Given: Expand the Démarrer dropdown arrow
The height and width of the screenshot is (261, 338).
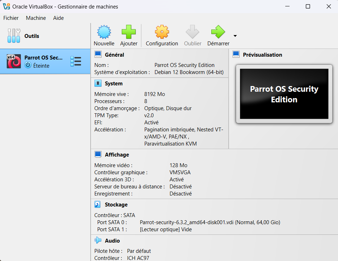Looking at the screenshot, I should coord(235,36).
